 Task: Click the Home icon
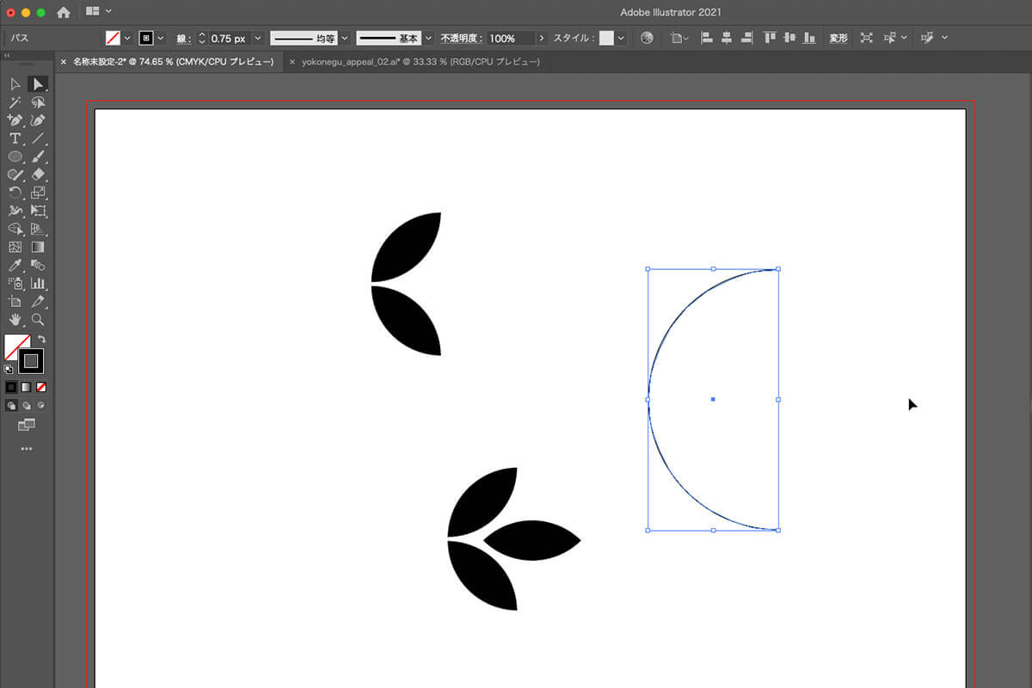tap(63, 12)
